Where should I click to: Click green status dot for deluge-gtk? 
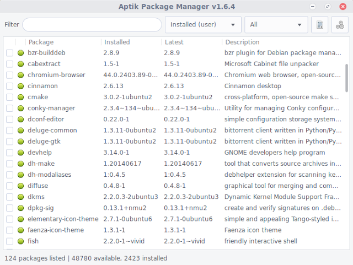point(21,142)
